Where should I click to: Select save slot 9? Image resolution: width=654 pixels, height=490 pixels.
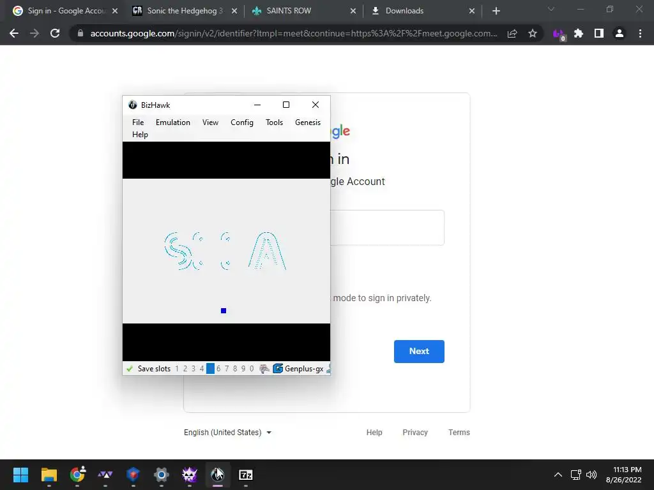tap(243, 368)
